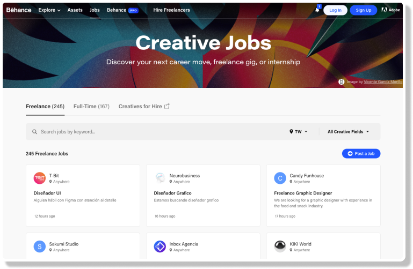Image resolution: width=413 pixels, height=269 pixels.
Task: Click the Log In button
Action: point(335,10)
